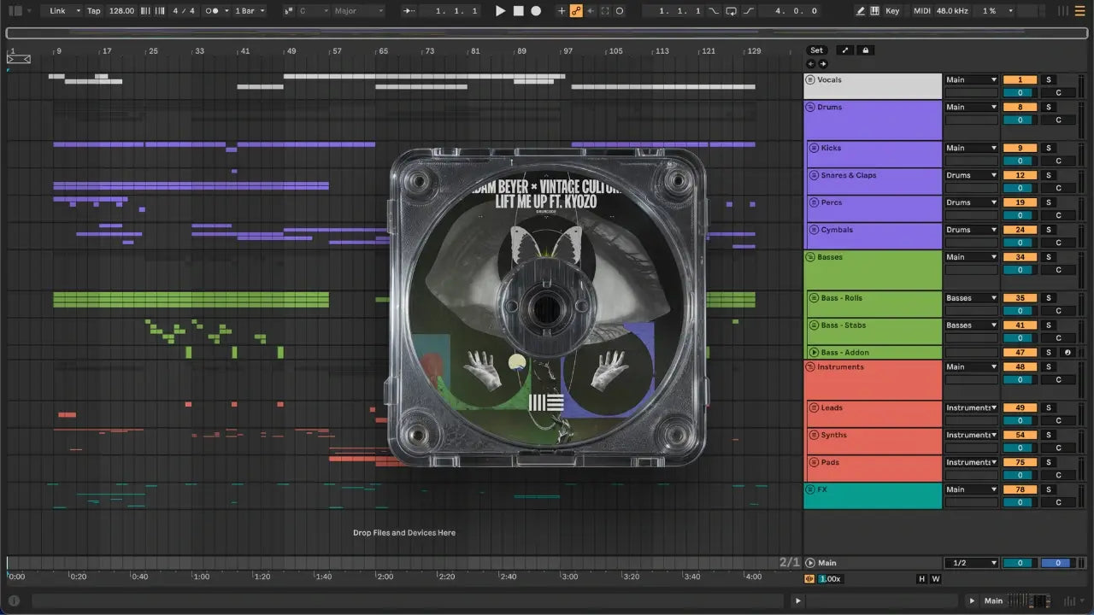1094x615 pixels.
Task: Click the 1.00x playback speed field
Action: (830, 579)
